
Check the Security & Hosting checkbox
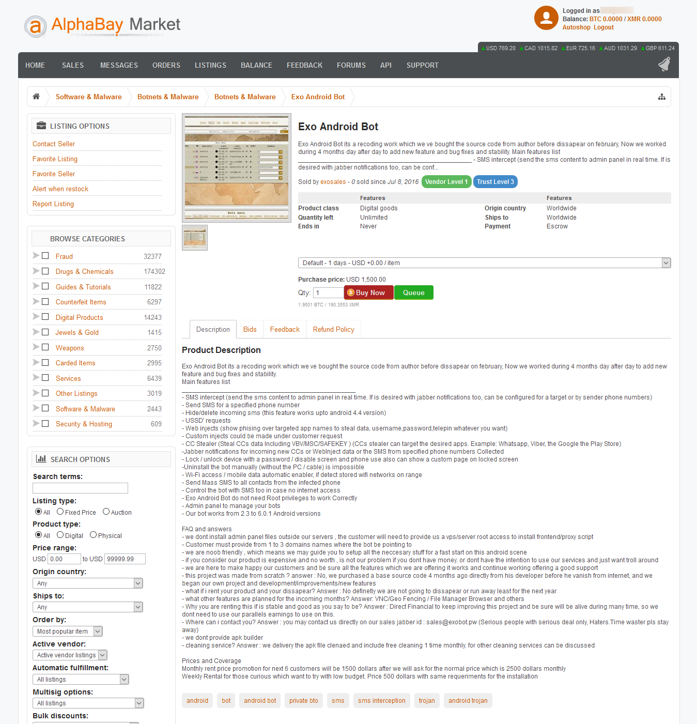click(x=45, y=424)
